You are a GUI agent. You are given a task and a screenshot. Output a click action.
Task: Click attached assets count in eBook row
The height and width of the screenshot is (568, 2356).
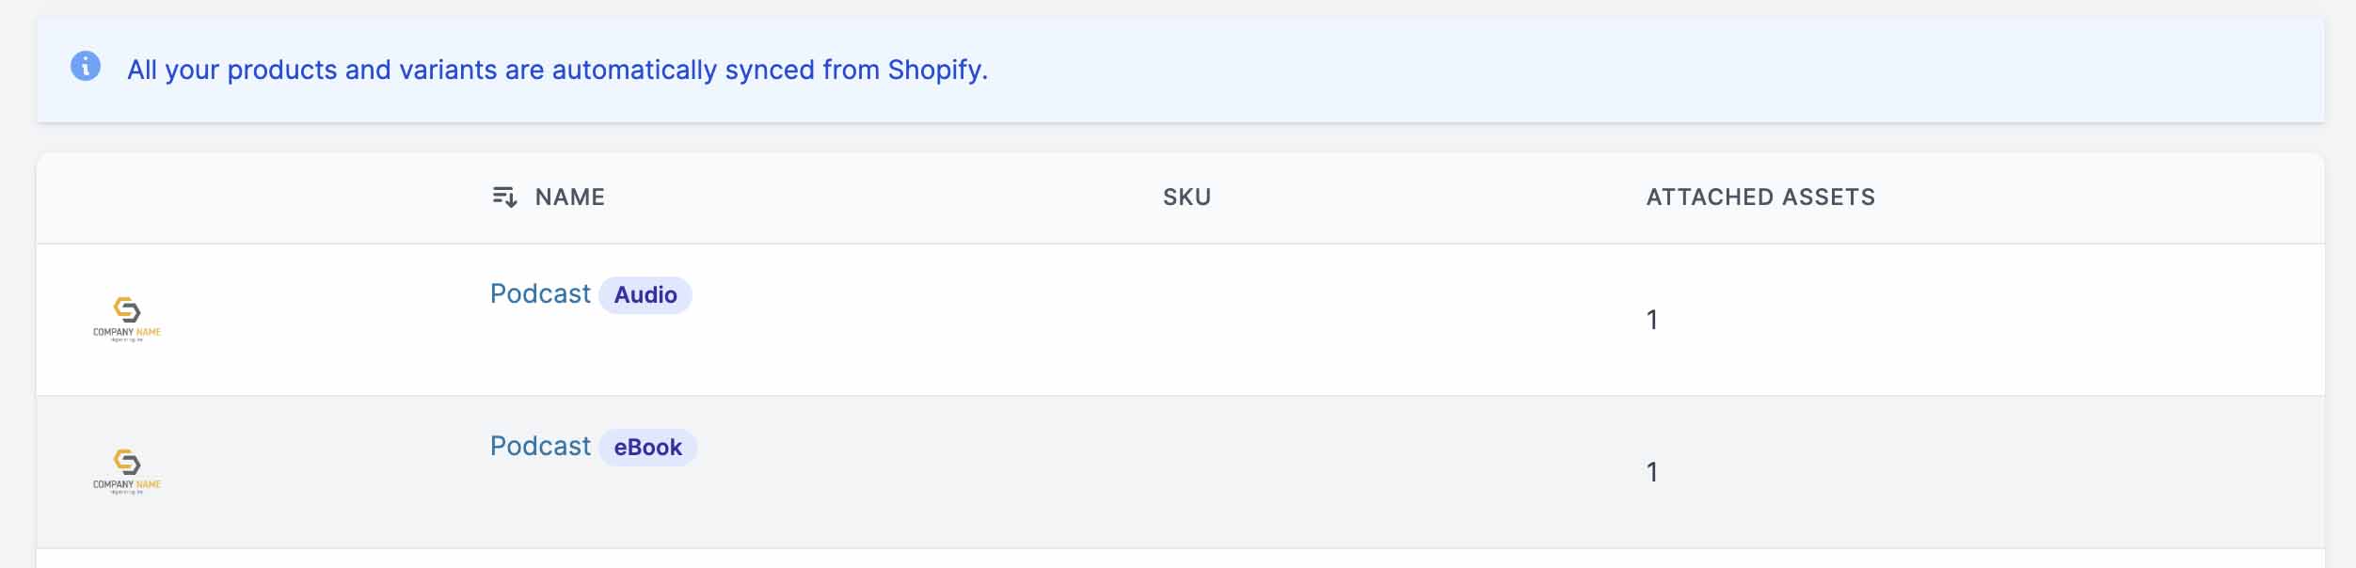[1651, 472]
